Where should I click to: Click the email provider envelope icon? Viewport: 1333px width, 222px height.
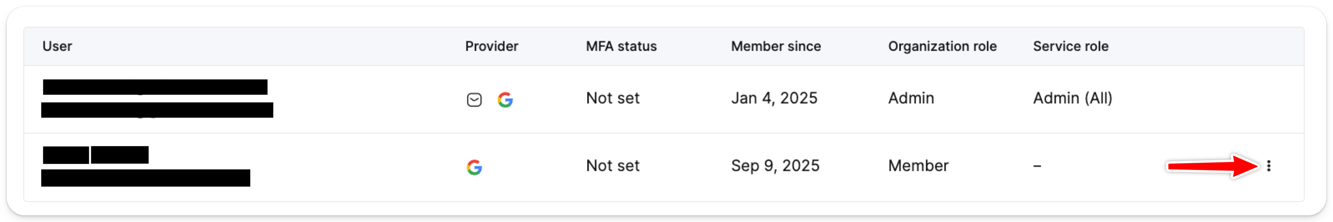point(474,99)
